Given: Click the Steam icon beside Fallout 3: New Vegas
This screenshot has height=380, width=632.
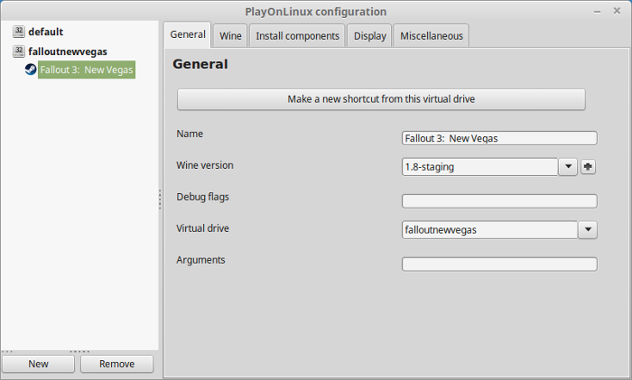Looking at the screenshot, I should point(31,70).
